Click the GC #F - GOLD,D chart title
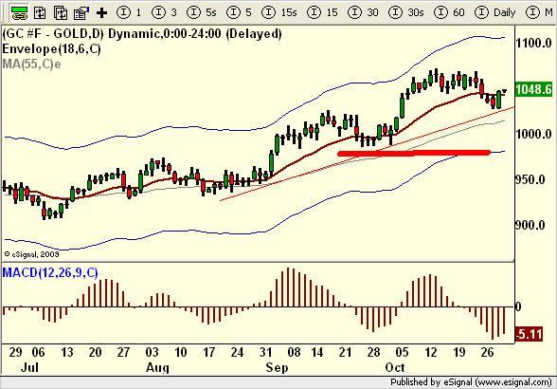Screen dimensions: 557x389 tap(142, 34)
